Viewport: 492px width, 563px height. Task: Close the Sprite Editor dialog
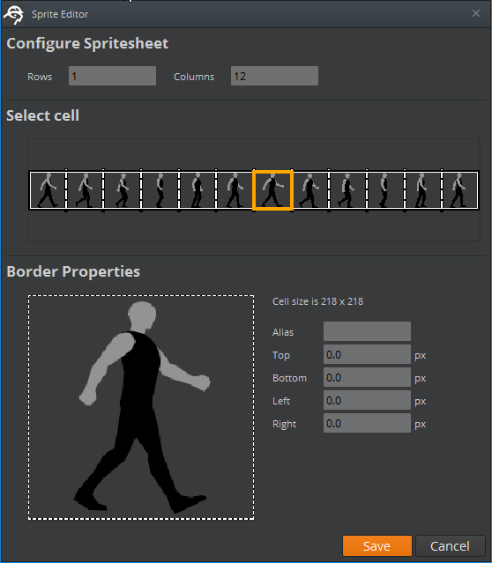476,13
